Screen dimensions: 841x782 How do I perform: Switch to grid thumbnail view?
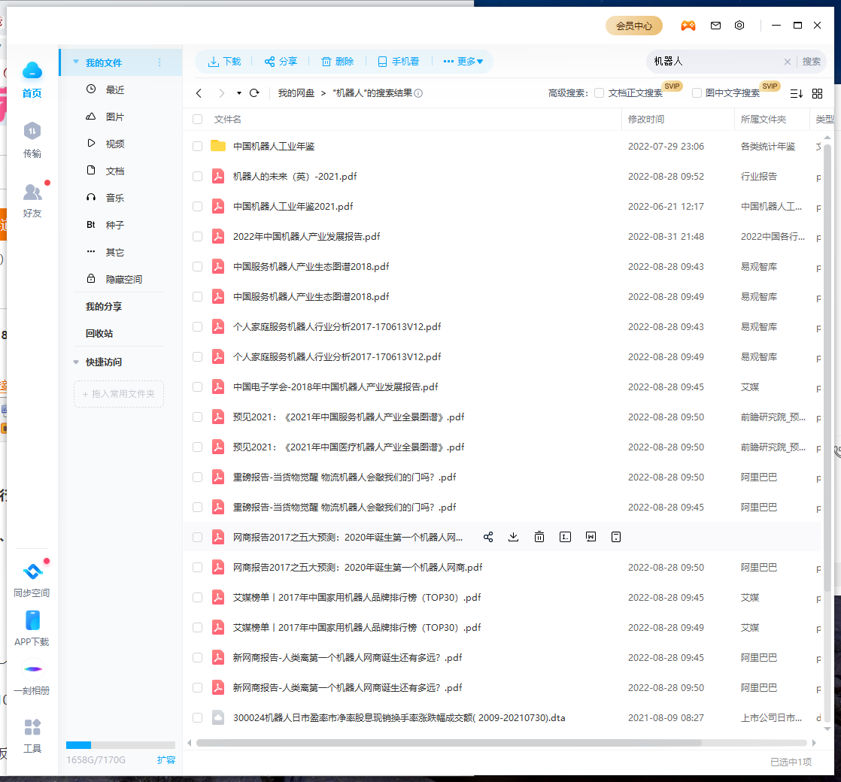pos(818,94)
